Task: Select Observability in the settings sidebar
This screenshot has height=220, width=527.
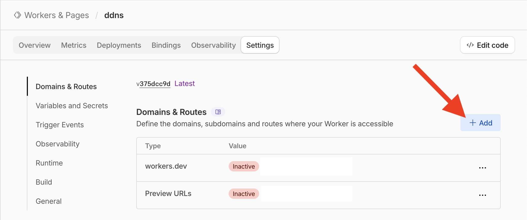Action: click(58, 144)
